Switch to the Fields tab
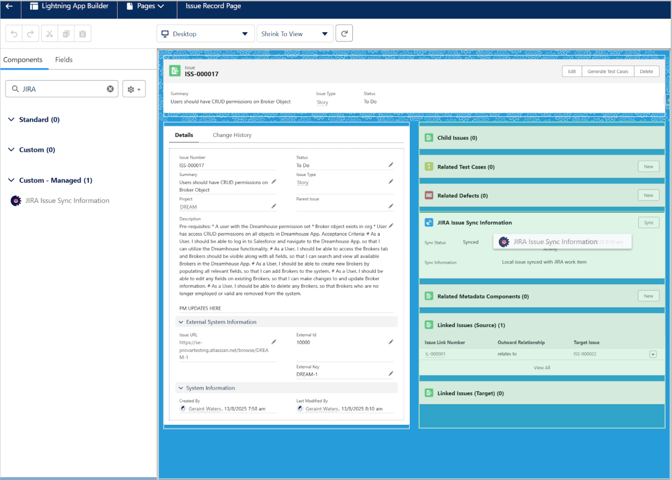Image resolution: width=672 pixels, height=480 pixels. [x=64, y=60]
